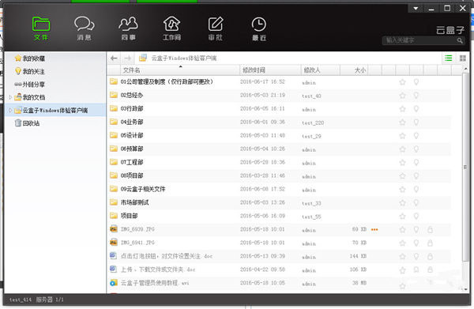Screen dimensions: 474x309
Task: Toggle follow lightbulb for 03行政部
Action: (416, 109)
